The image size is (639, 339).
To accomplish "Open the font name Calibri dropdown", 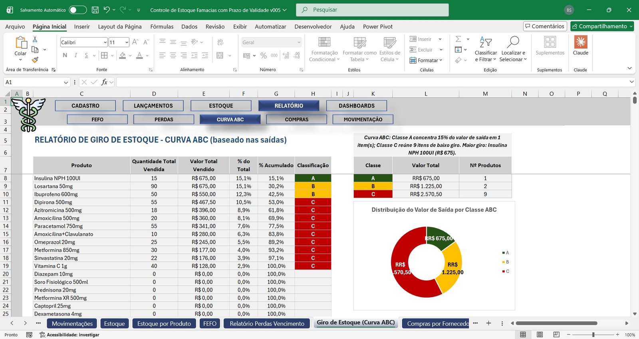I will pos(105,42).
